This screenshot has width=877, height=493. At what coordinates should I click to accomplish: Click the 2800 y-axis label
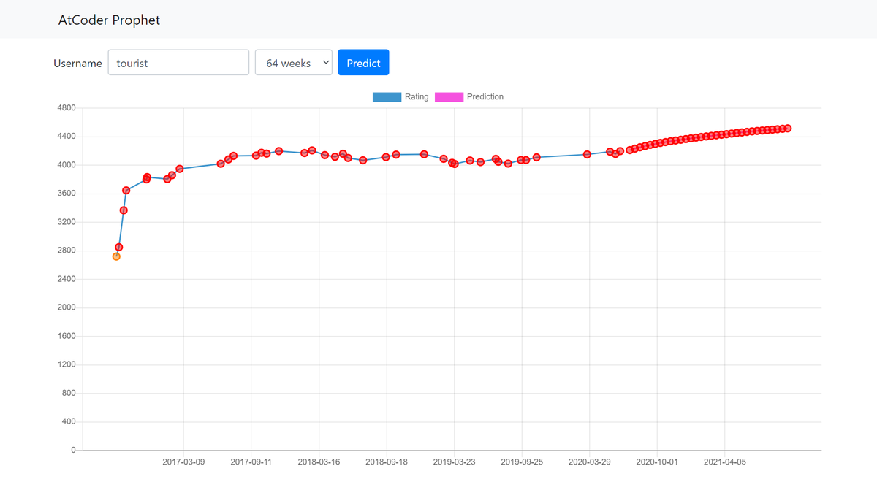pyautogui.click(x=67, y=251)
